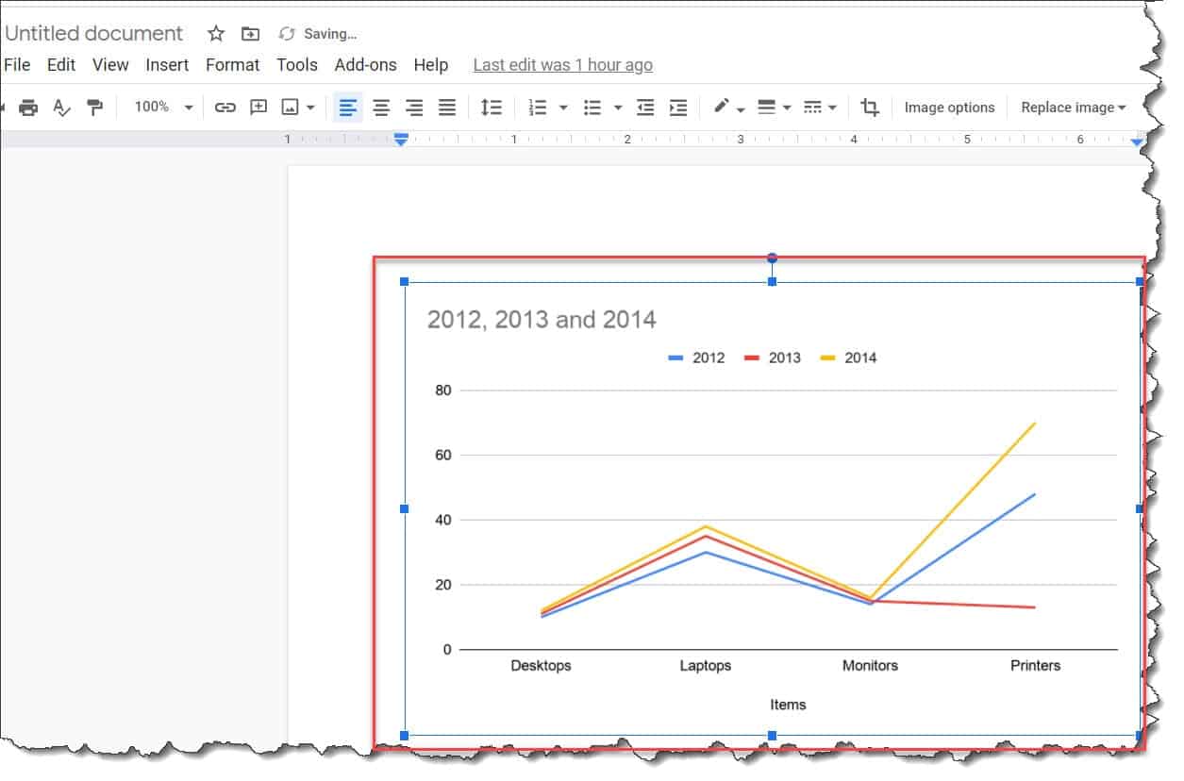
Task: Add a comment
Action: click(x=258, y=107)
